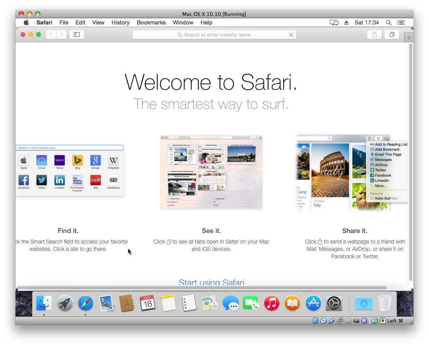Open Maps icon in Dock
This screenshot has width=429, height=346.
click(209, 303)
